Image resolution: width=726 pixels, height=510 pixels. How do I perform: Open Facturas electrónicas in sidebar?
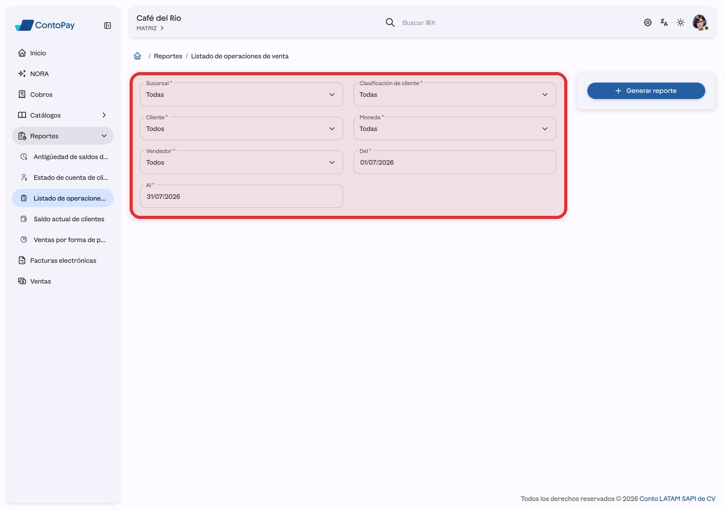[63, 260]
